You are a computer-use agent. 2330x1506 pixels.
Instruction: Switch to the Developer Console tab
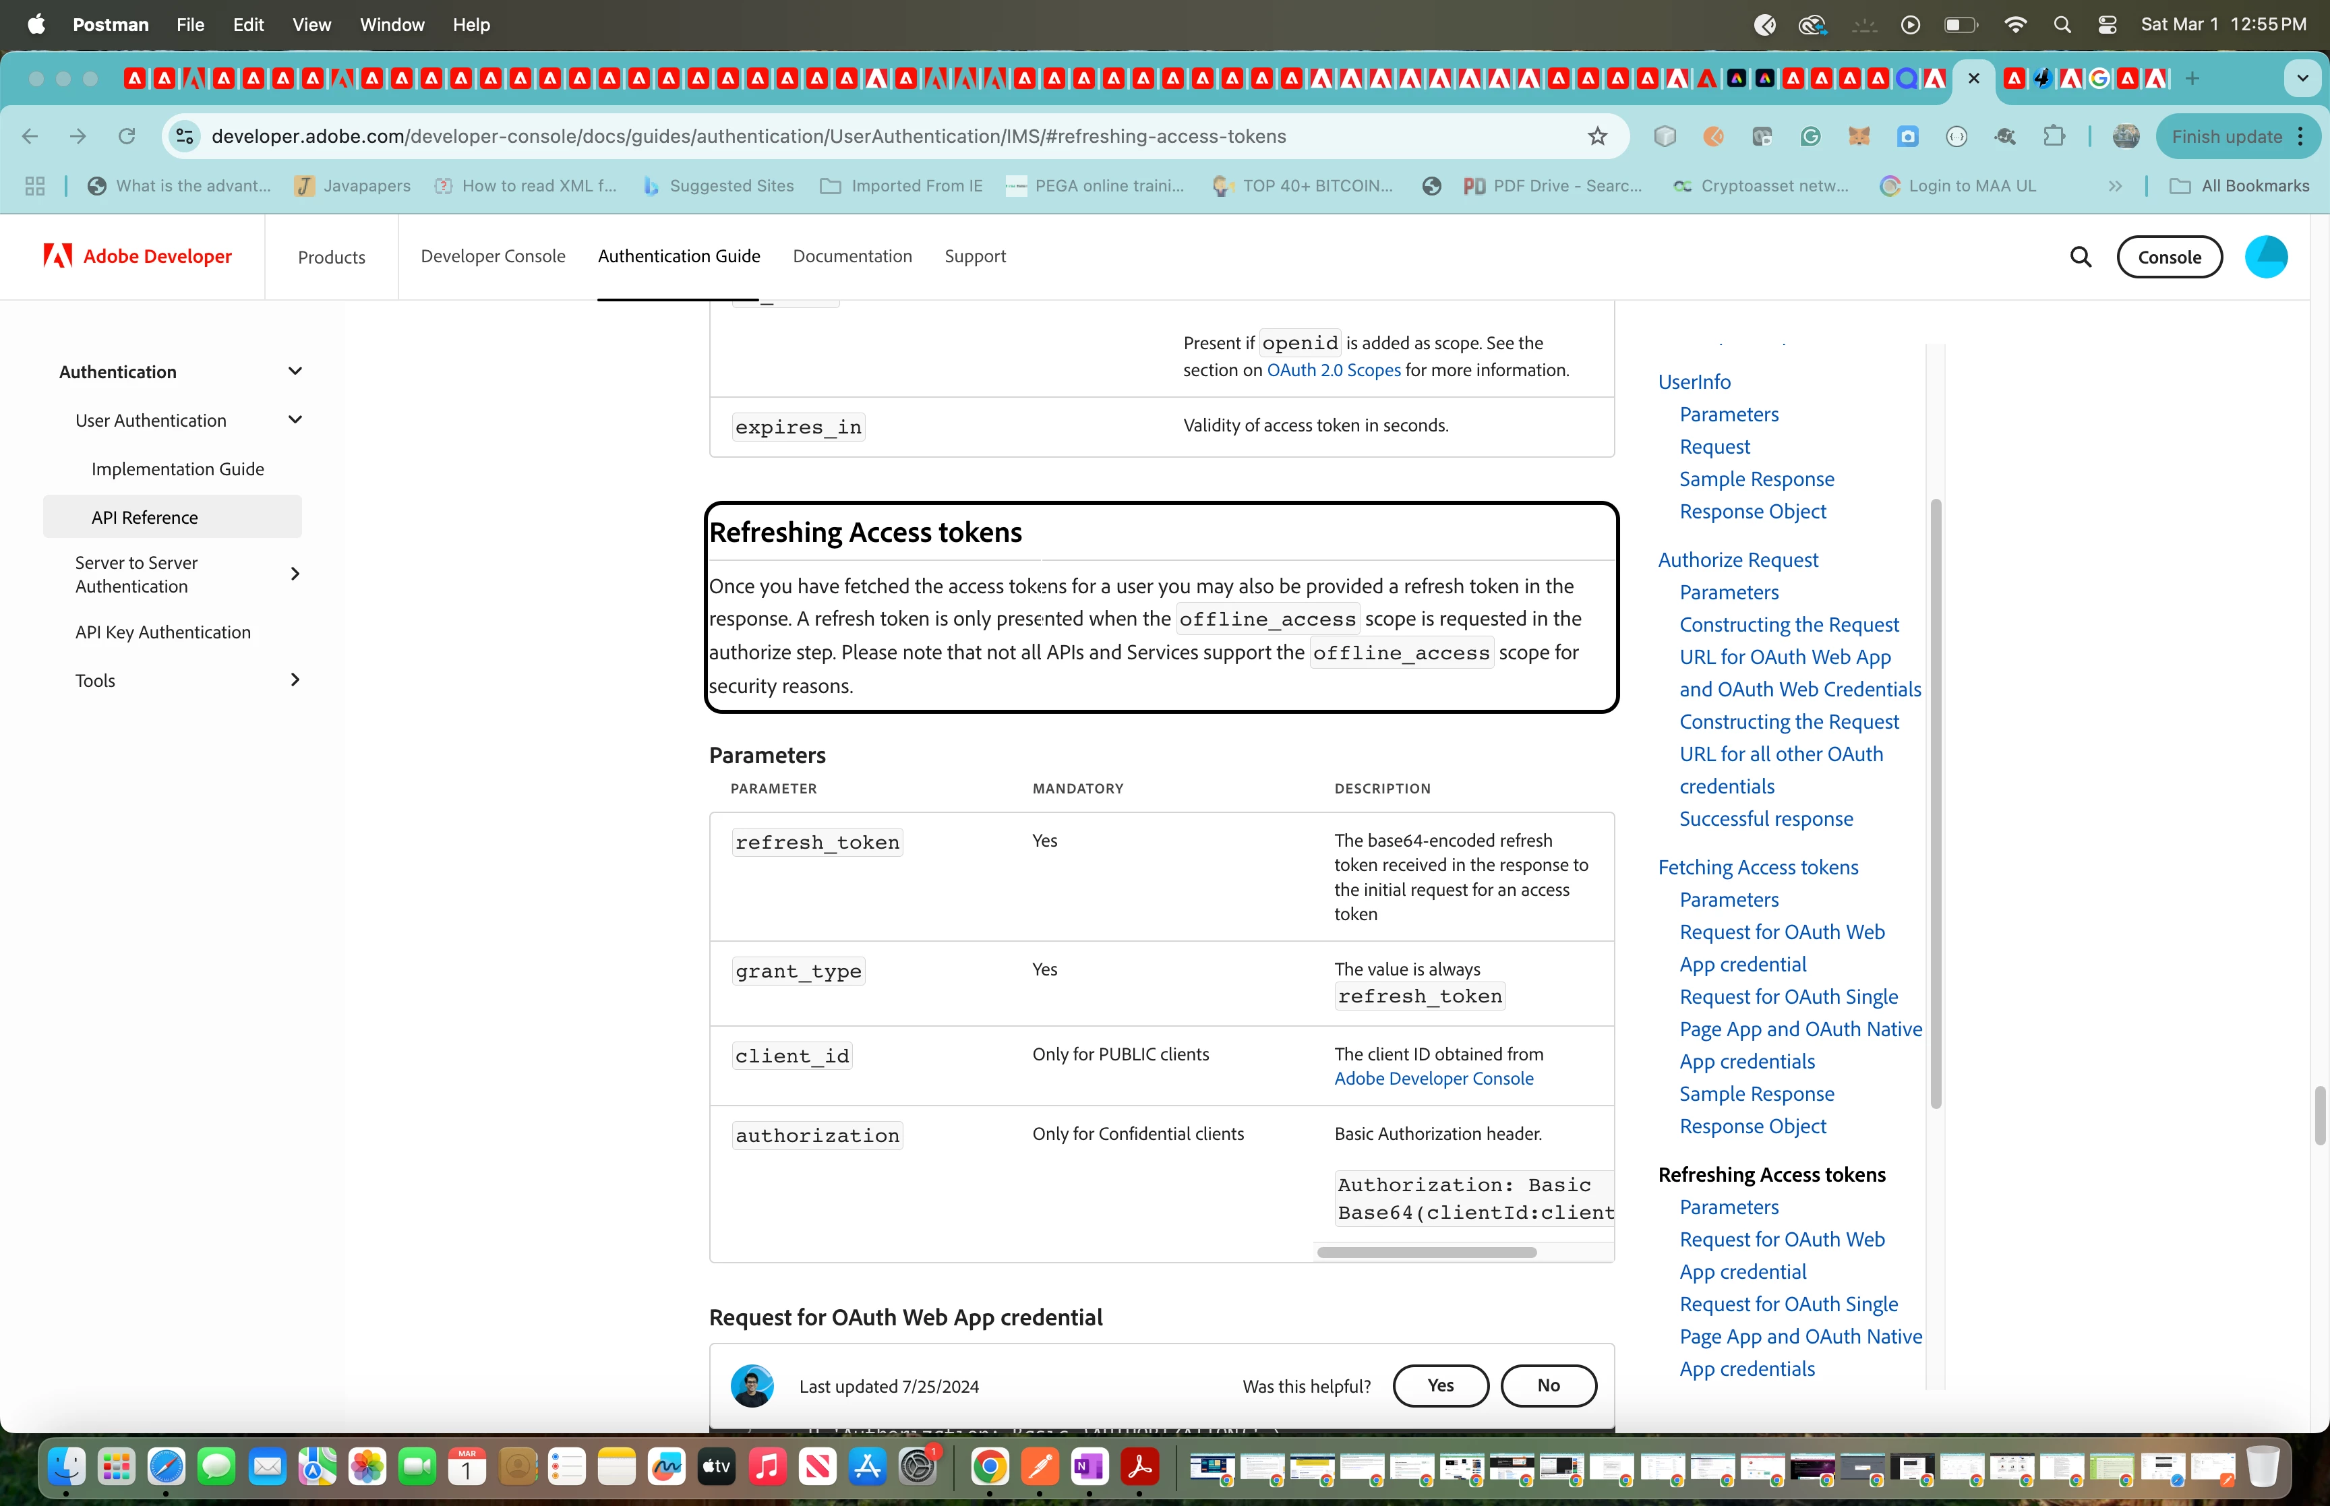click(x=493, y=256)
